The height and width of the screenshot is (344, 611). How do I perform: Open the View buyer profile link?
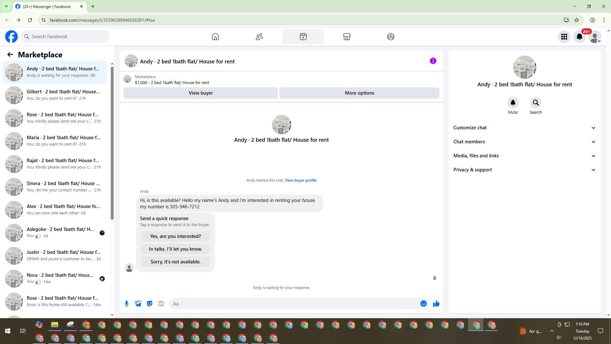point(301,180)
